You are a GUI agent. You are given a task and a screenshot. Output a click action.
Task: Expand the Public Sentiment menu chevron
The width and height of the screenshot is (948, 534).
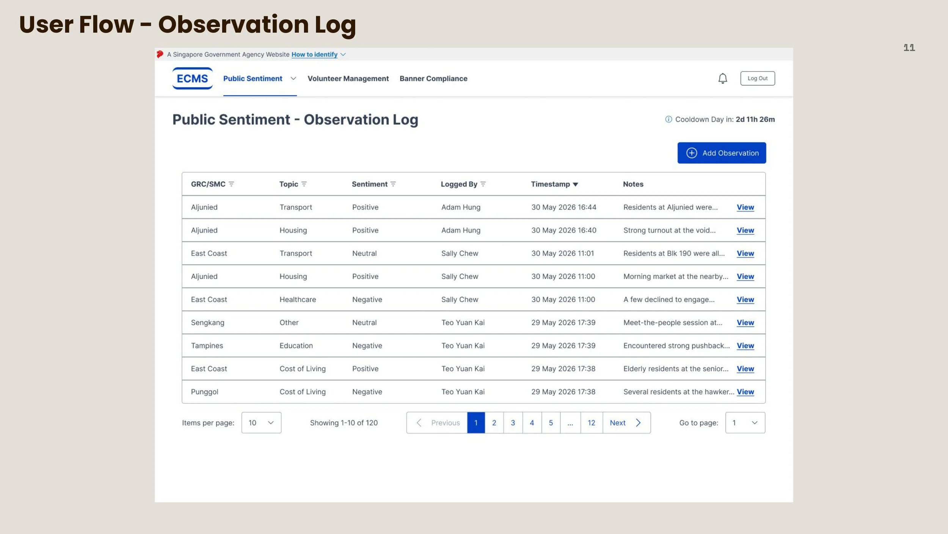(x=293, y=79)
